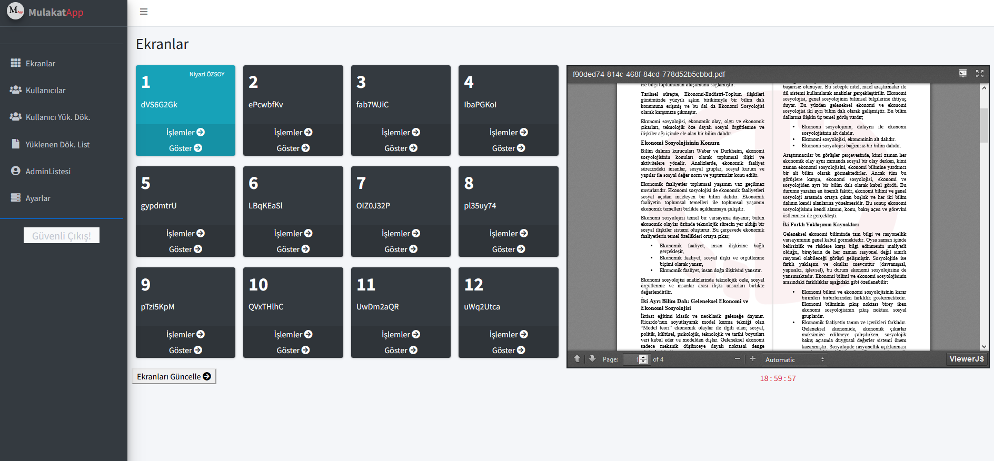Click the PDF scrollbar up arrow
Screen dimensions: 994x461
[984, 88]
